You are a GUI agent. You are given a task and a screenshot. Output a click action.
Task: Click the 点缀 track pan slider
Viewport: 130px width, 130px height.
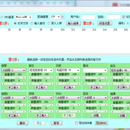[x=41, y=111]
